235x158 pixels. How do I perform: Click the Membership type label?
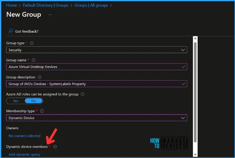(x=21, y=111)
